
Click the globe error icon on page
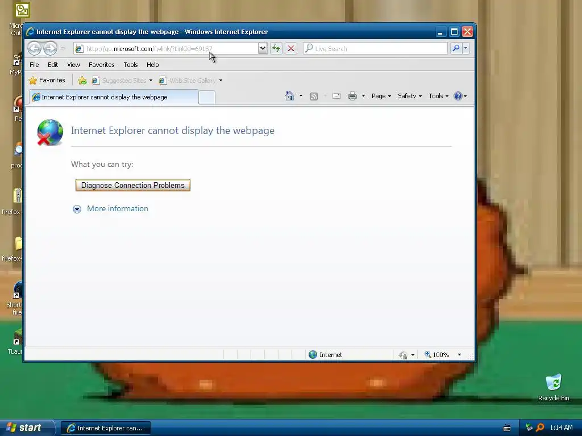50,132
